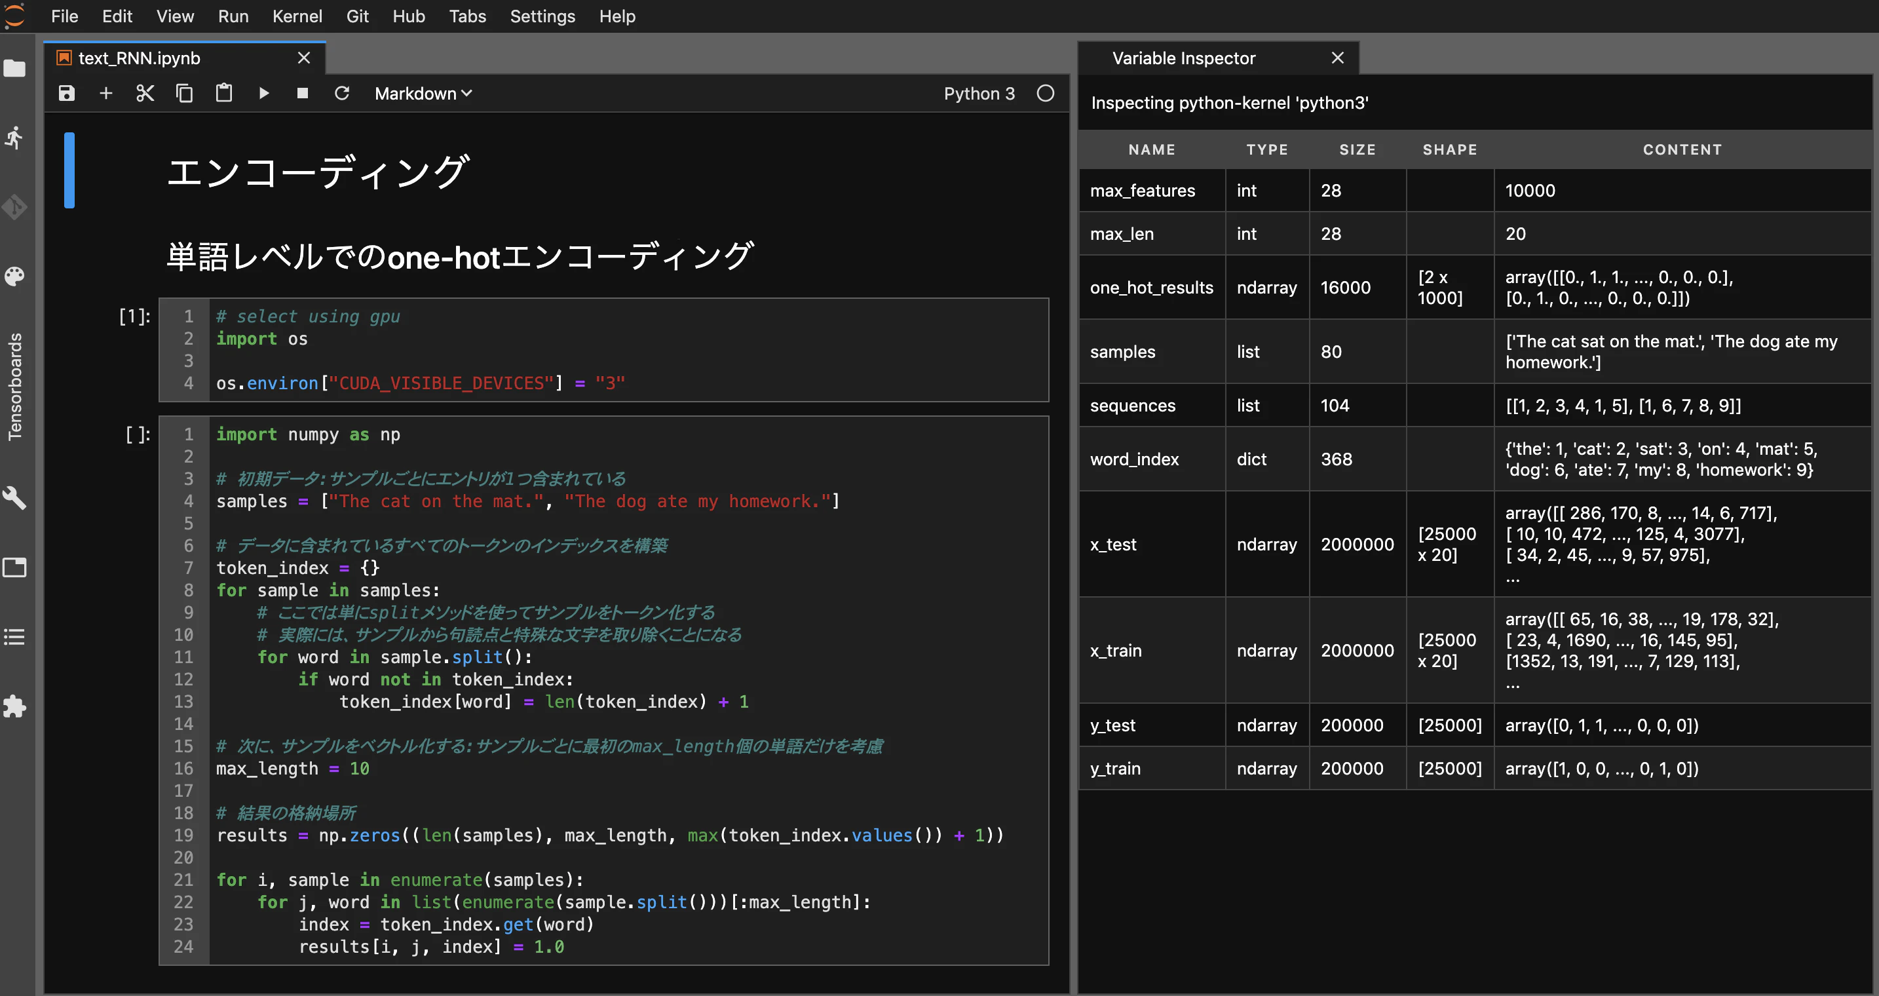Close the Variable Inspector panel
Image resolution: width=1879 pixels, height=996 pixels.
click(1337, 58)
